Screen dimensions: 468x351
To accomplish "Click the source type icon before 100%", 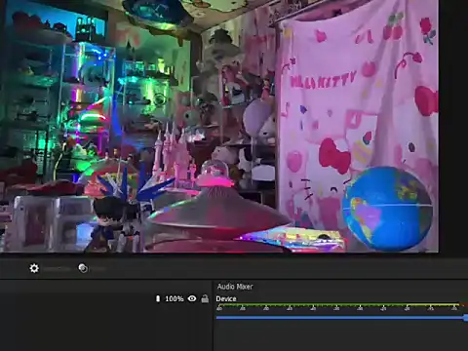I will click(x=158, y=298).
